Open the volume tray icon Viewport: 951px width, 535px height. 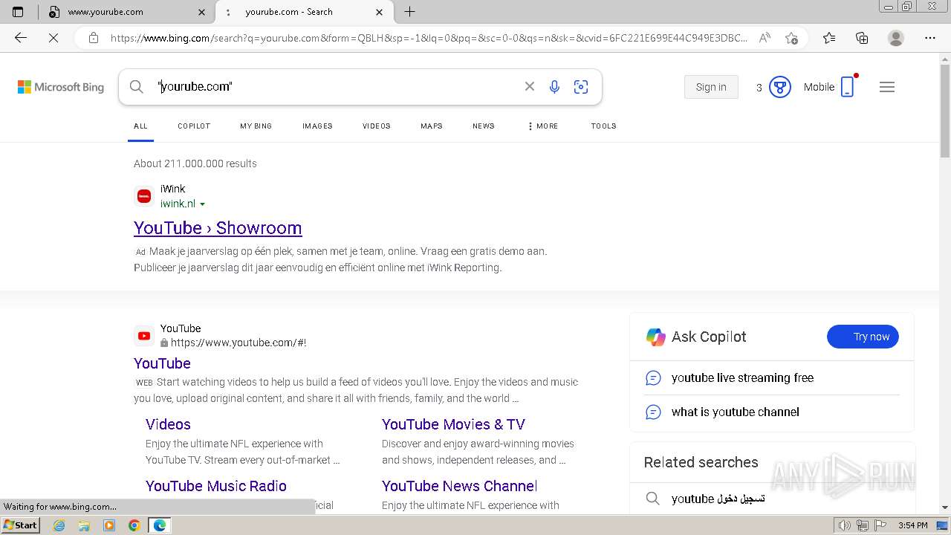(845, 525)
